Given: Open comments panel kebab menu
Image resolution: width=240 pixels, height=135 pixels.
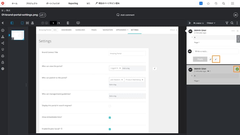Looking at the screenshot, I should 237,23.
